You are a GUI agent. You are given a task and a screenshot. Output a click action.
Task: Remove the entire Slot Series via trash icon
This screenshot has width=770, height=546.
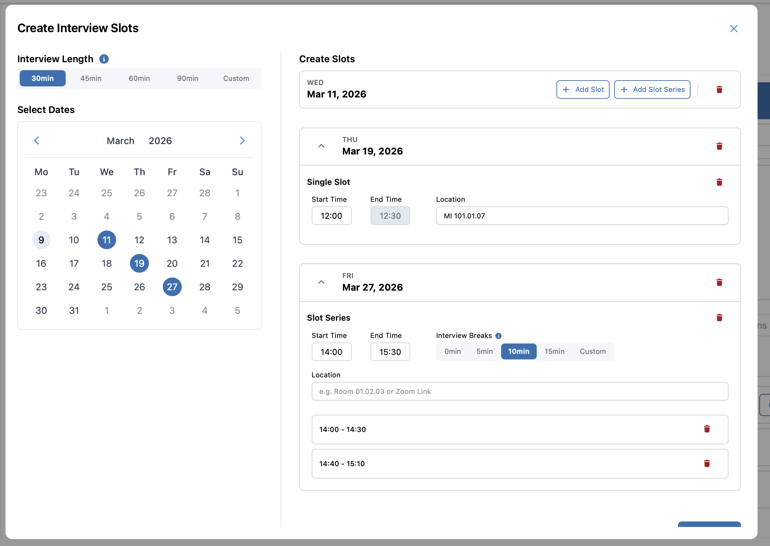[x=720, y=318]
